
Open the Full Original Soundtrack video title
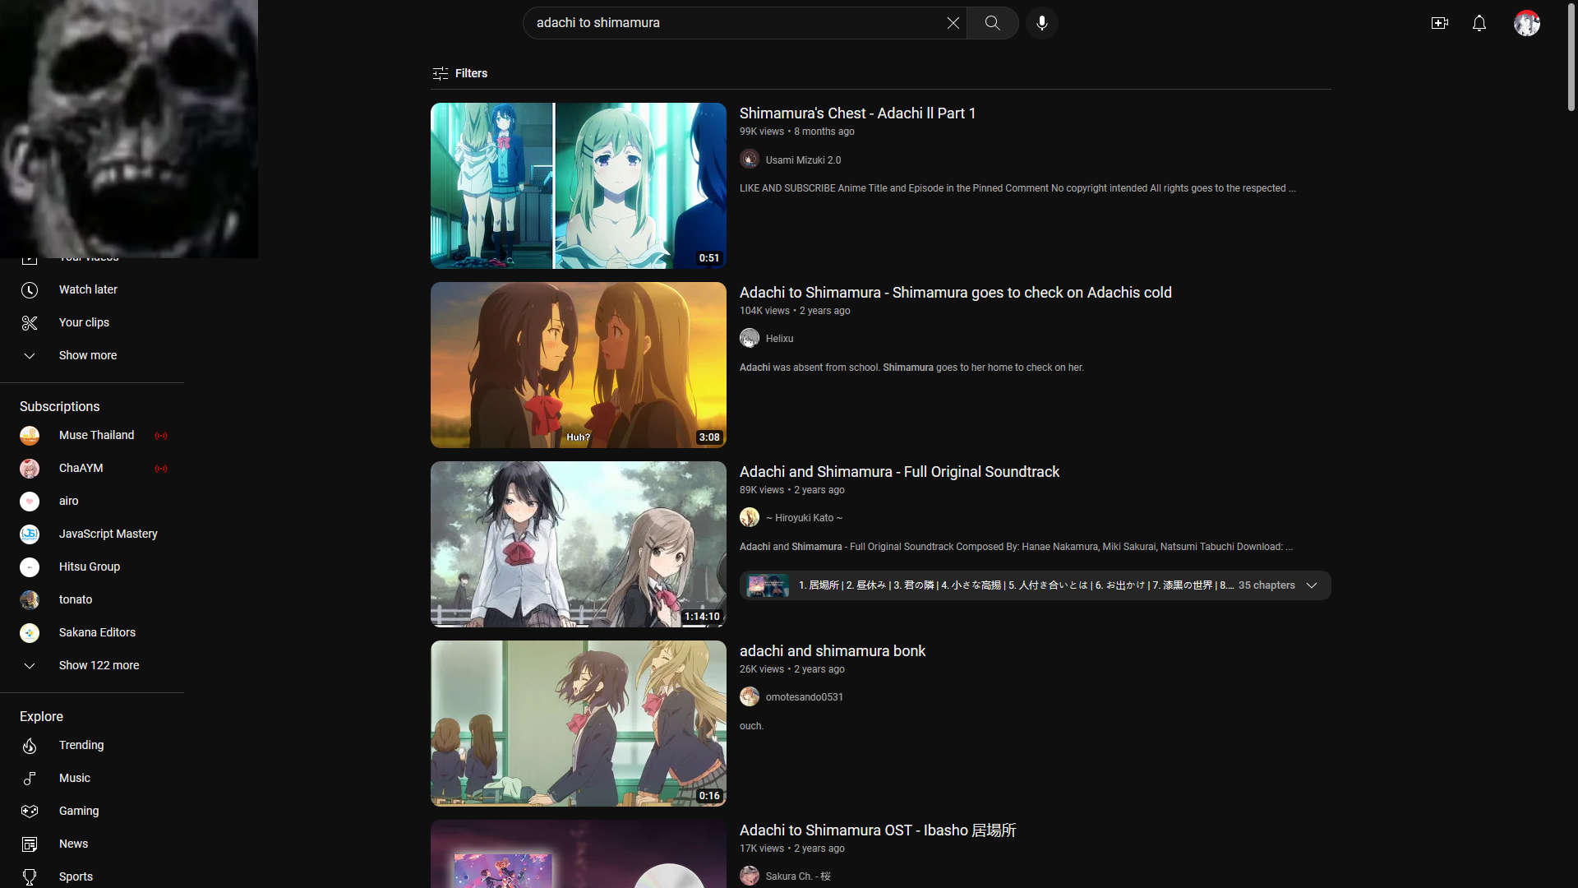(x=899, y=472)
